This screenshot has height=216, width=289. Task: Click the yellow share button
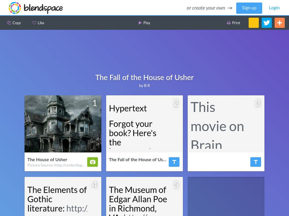(254, 23)
